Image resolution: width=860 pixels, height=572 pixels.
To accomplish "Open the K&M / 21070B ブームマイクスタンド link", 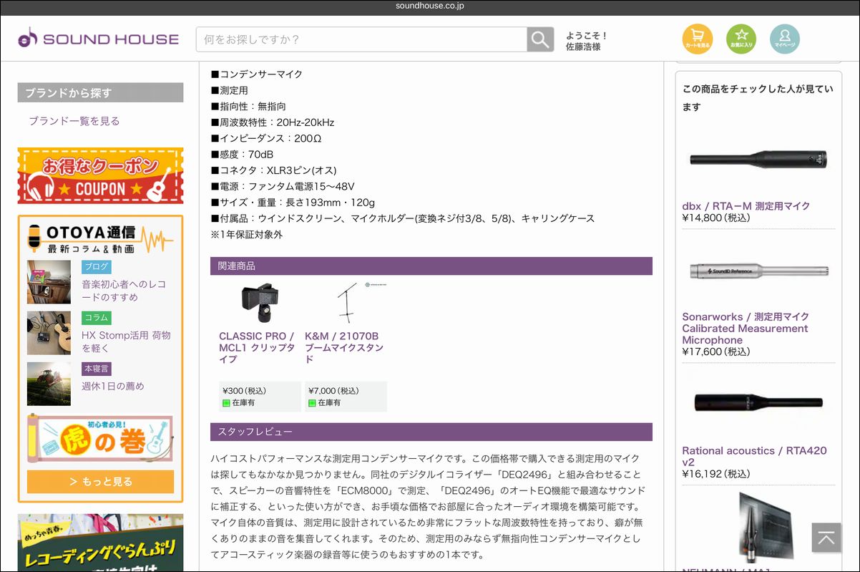I will click(344, 348).
